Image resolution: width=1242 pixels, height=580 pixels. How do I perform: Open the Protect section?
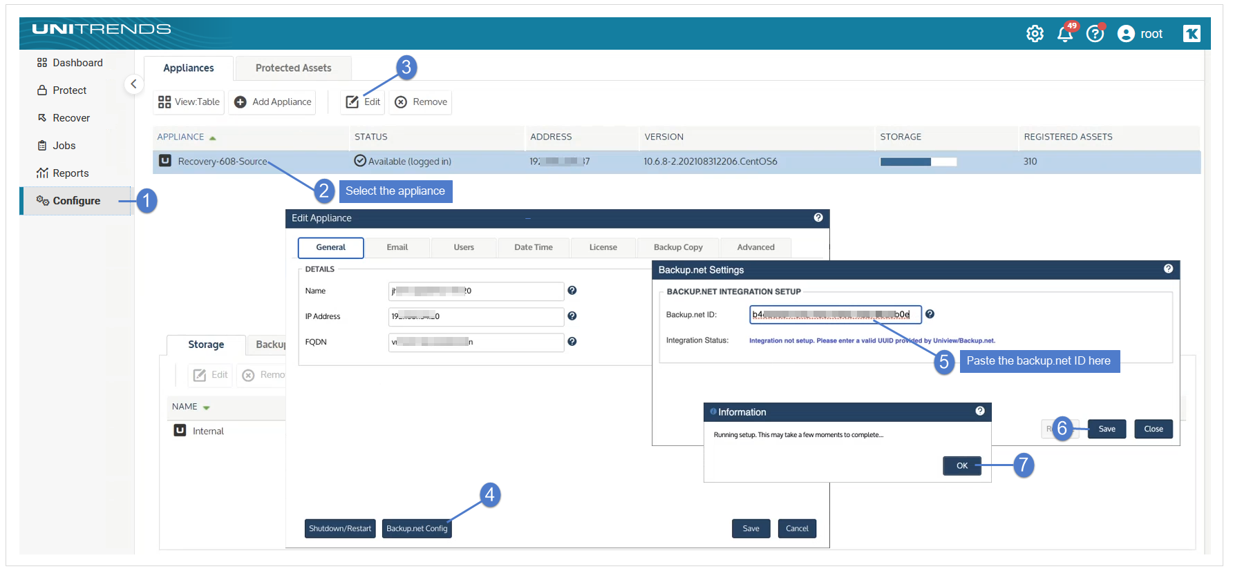62,90
